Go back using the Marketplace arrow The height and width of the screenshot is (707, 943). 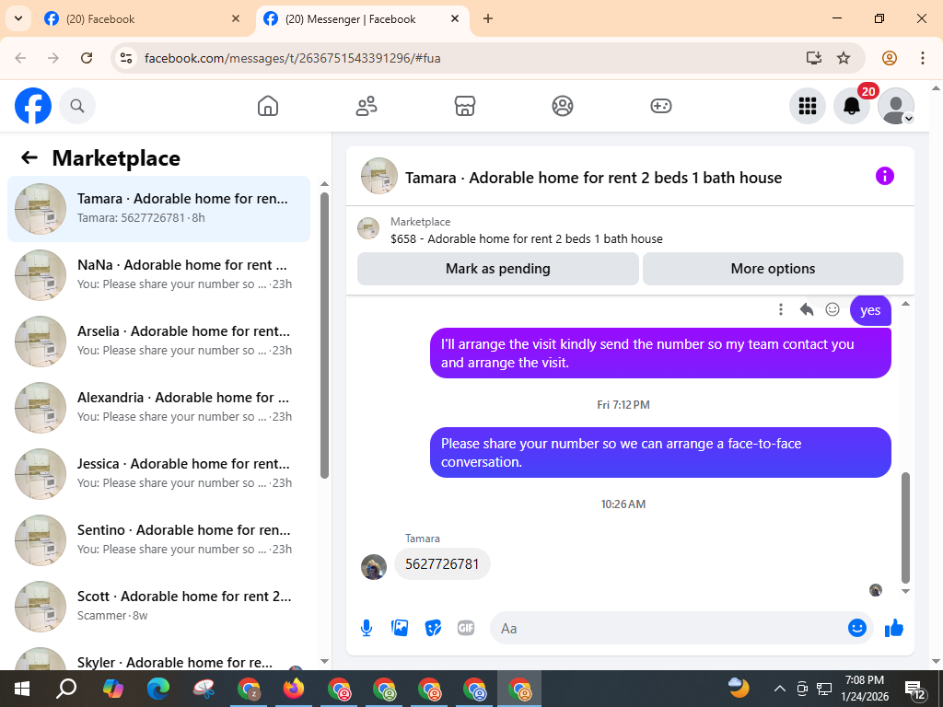tap(29, 158)
